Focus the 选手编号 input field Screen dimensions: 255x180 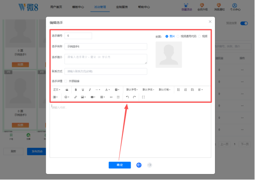point(78,36)
